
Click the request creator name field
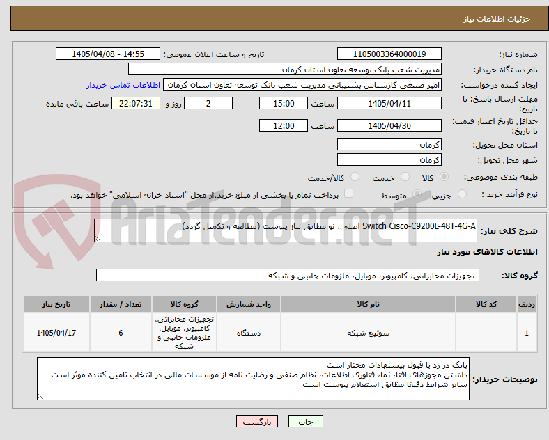coord(302,85)
